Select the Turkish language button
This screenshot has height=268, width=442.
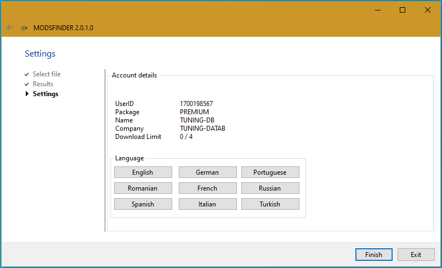pyautogui.click(x=270, y=204)
